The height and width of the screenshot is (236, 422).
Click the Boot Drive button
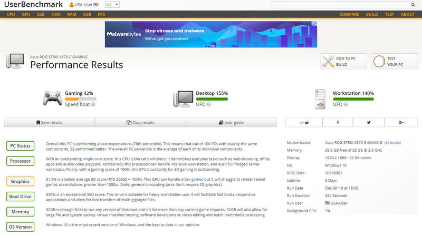[x=20, y=196]
